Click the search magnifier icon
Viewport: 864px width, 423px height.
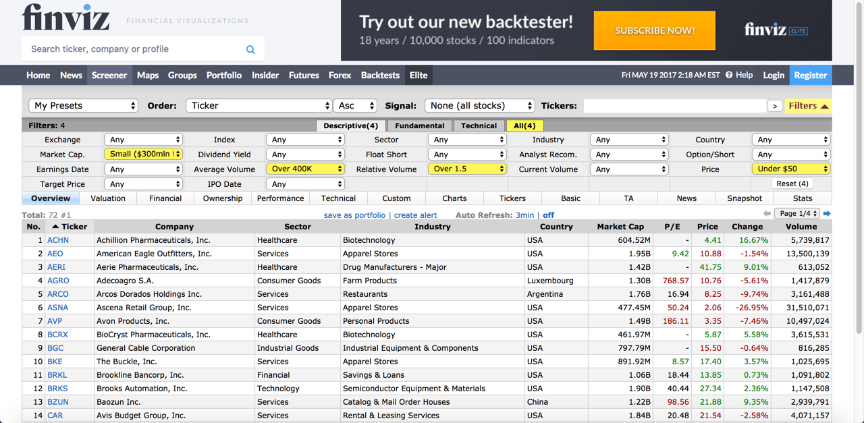coord(250,49)
